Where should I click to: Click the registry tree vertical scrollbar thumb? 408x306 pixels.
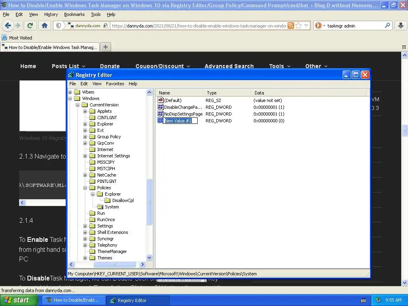149,202
